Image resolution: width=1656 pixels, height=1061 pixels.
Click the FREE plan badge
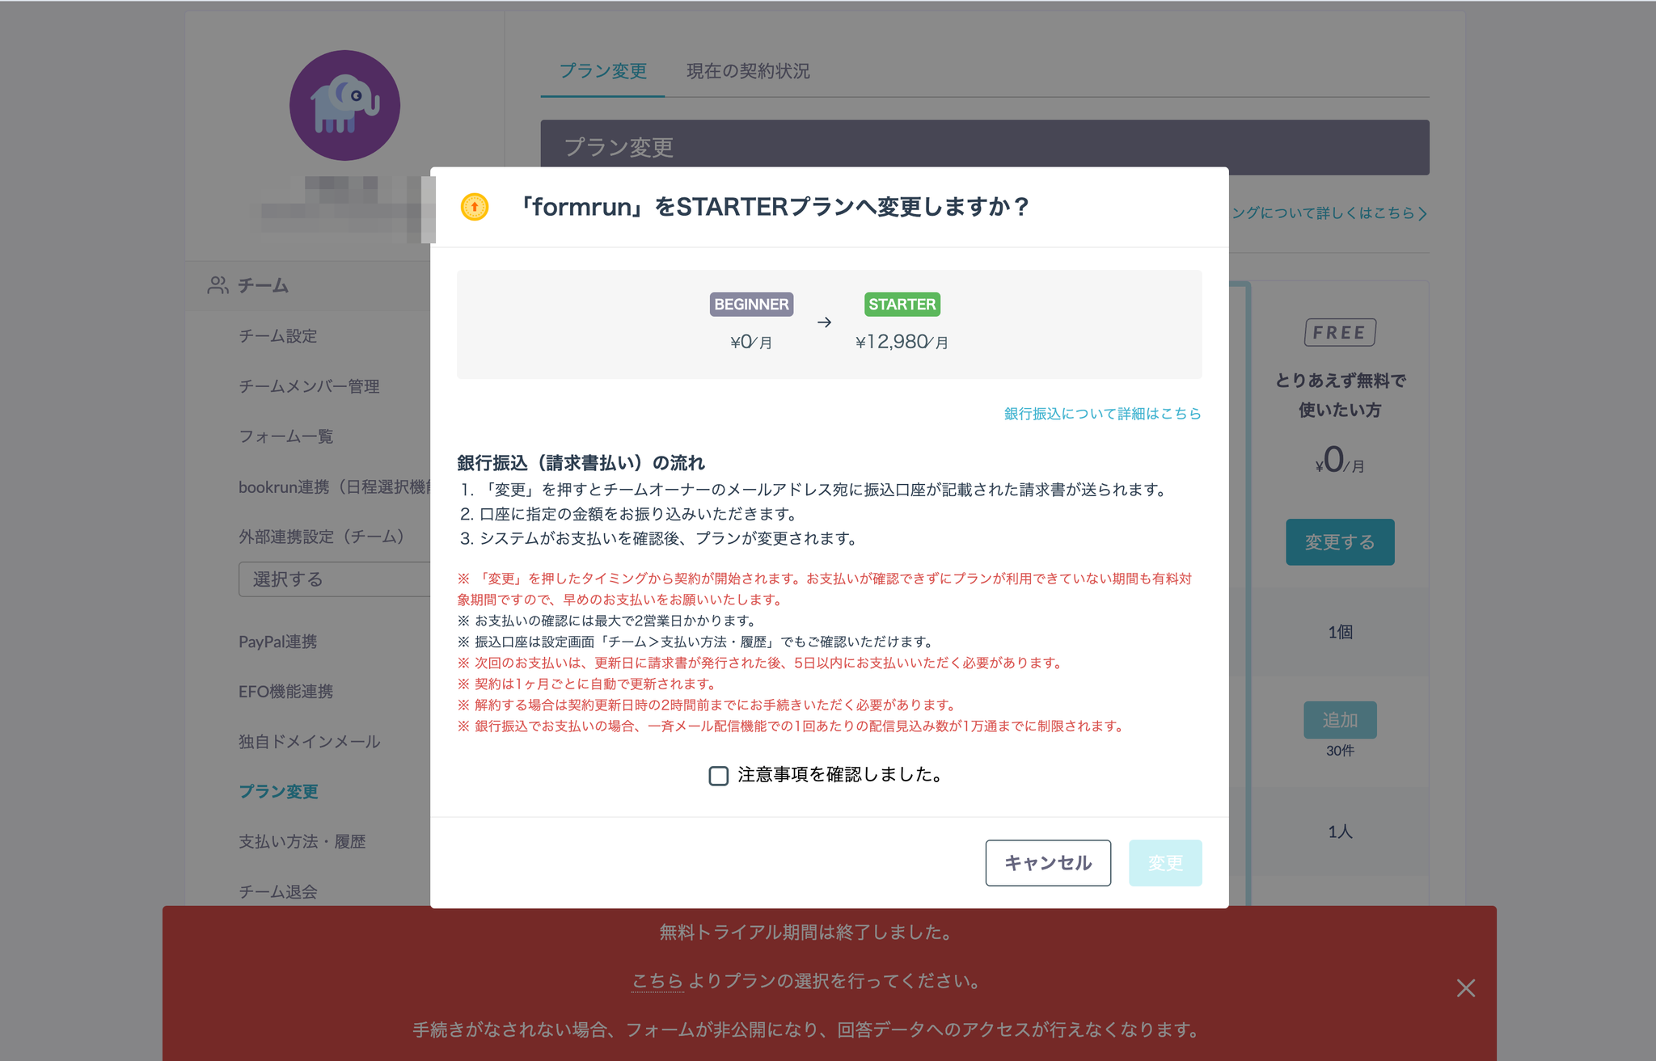point(1339,332)
